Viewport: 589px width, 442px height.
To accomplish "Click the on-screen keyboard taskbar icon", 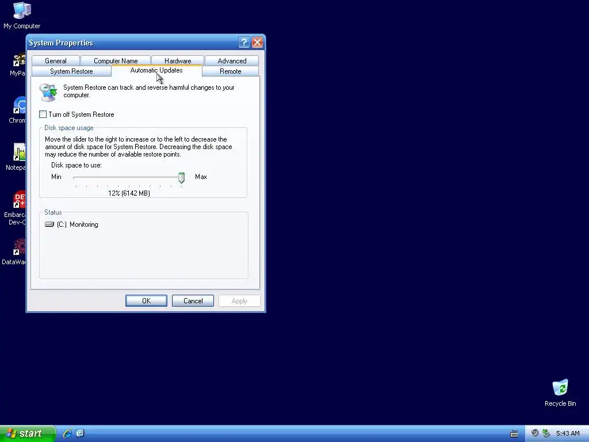I will 514,434.
